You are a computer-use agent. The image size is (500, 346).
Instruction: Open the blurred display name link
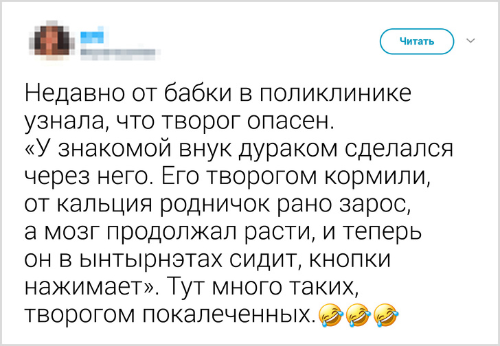click(93, 34)
